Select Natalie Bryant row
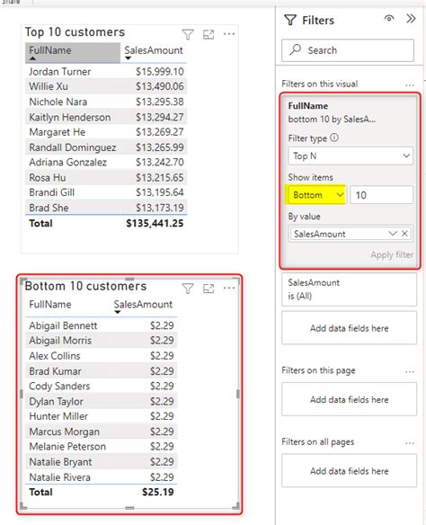The image size is (426, 525). tap(101, 462)
